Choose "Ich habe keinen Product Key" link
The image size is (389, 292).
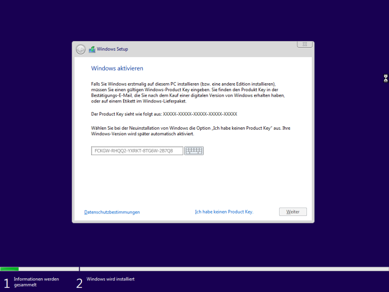point(224,212)
